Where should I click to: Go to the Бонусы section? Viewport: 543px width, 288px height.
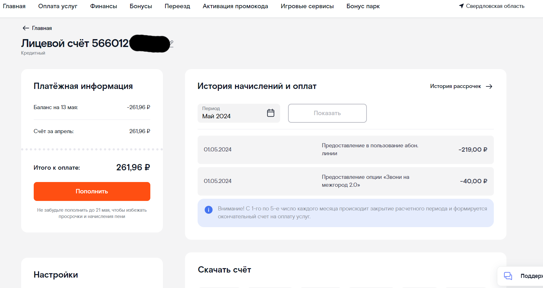pyautogui.click(x=141, y=6)
